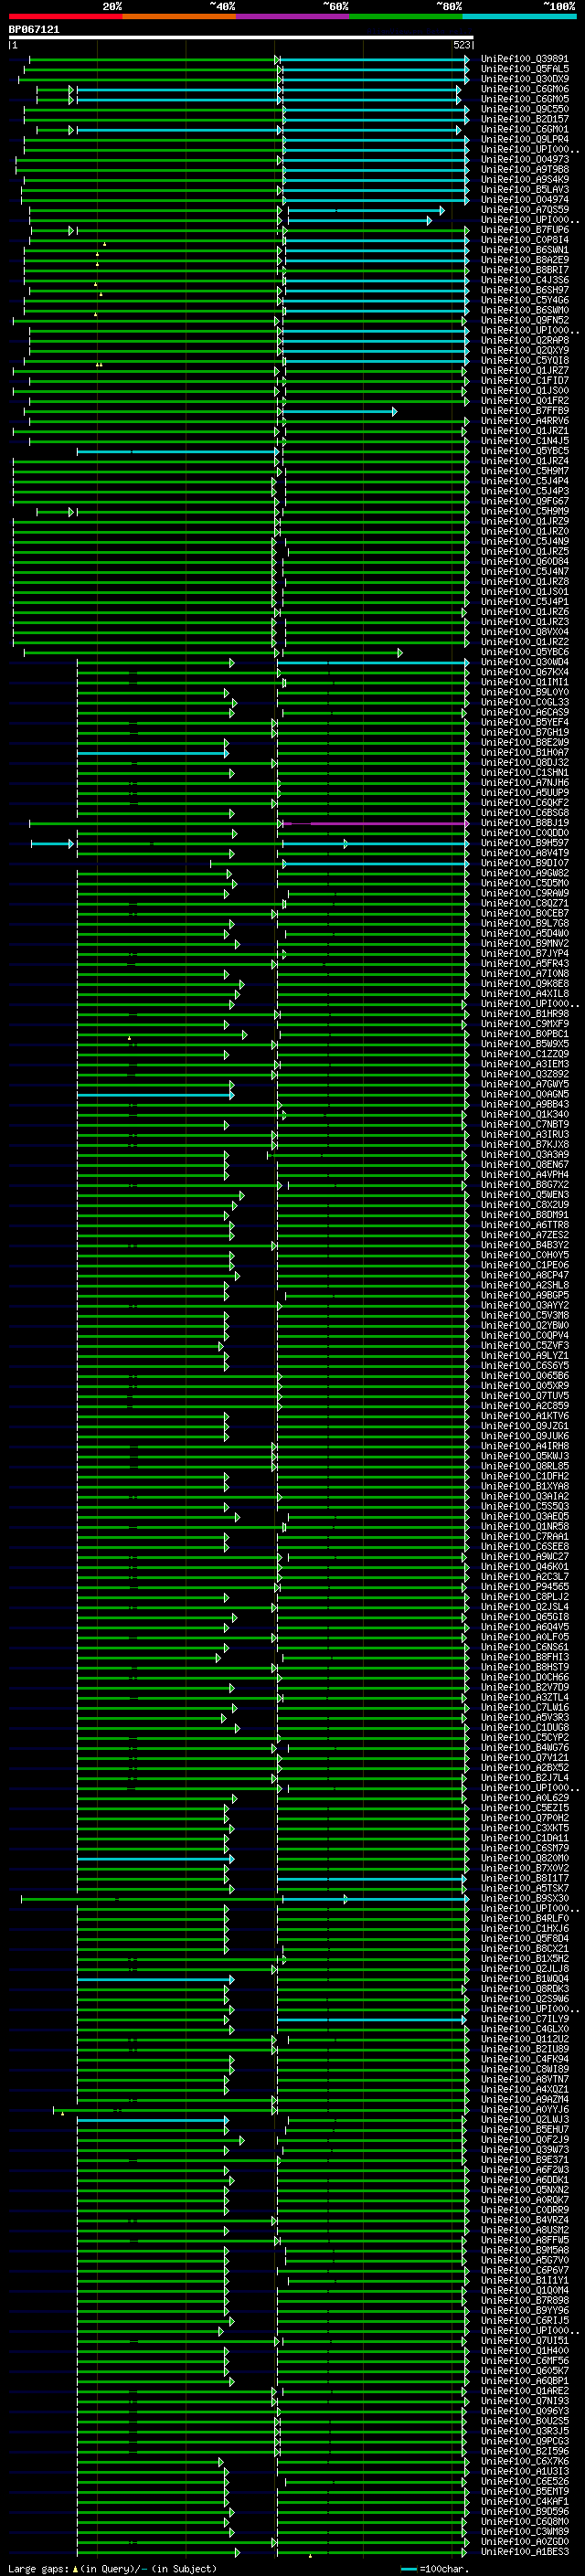Select the UniRef100_Q01FR2 label
The image size is (585, 2576).
coord(525,400)
